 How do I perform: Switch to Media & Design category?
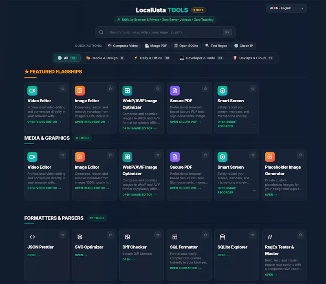click(105, 58)
